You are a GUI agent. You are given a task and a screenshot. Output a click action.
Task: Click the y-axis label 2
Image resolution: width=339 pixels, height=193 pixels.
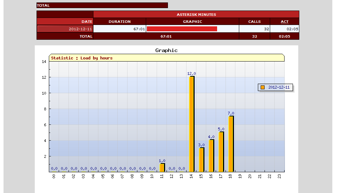[x=45, y=156]
